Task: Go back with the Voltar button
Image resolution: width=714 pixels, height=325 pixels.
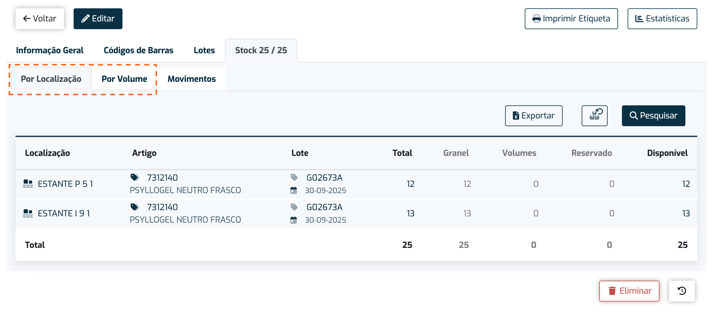Action: (x=40, y=19)
